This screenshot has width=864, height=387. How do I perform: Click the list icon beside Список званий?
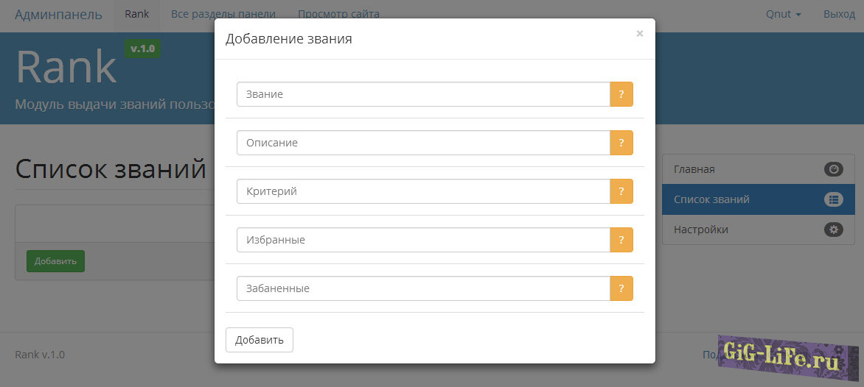833,199
